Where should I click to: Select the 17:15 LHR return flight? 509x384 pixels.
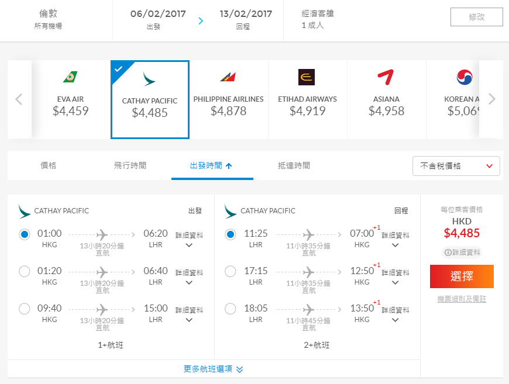231,271
